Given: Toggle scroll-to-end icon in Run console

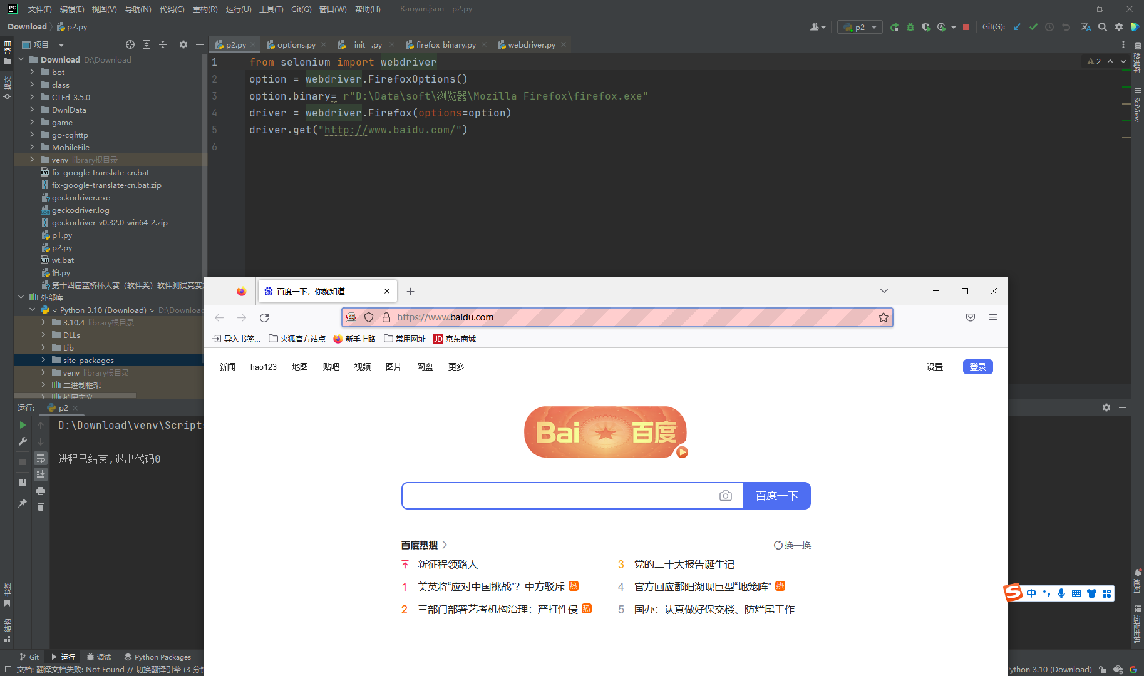Looking at the screenshot, I should pyautogui.click(x=41, y=474).
